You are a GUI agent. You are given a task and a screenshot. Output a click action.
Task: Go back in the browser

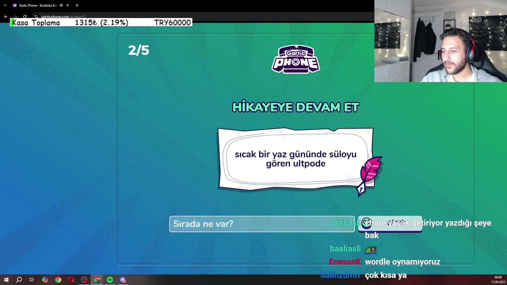[6, 17]
